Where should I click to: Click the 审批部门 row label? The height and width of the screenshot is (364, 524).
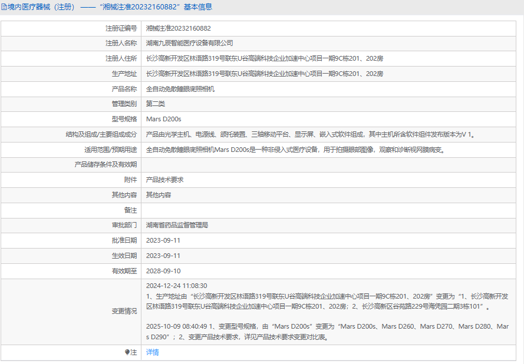124,225
